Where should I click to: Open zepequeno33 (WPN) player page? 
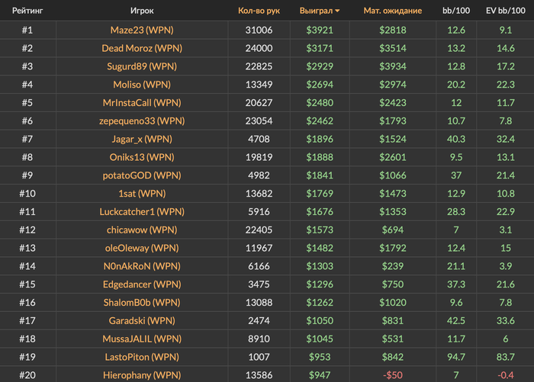coord(142,120)
